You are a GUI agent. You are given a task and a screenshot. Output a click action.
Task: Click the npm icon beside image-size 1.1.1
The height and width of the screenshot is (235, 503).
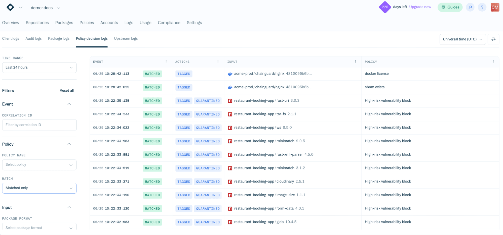230,195
